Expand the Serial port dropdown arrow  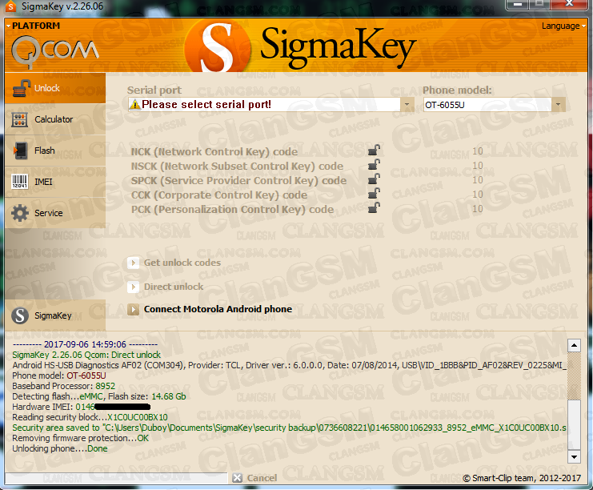[x=407, y=104]
